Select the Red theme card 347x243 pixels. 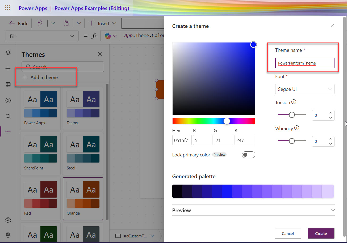point(40,199)
